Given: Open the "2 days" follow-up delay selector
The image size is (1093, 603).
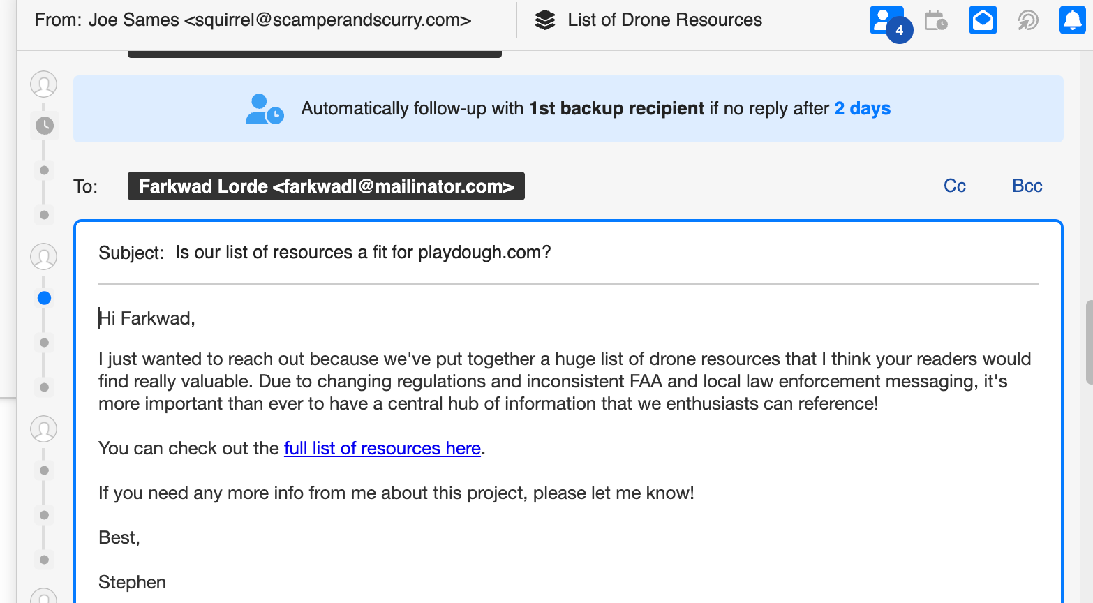Looking at the screenshot, I should point(862,109).
